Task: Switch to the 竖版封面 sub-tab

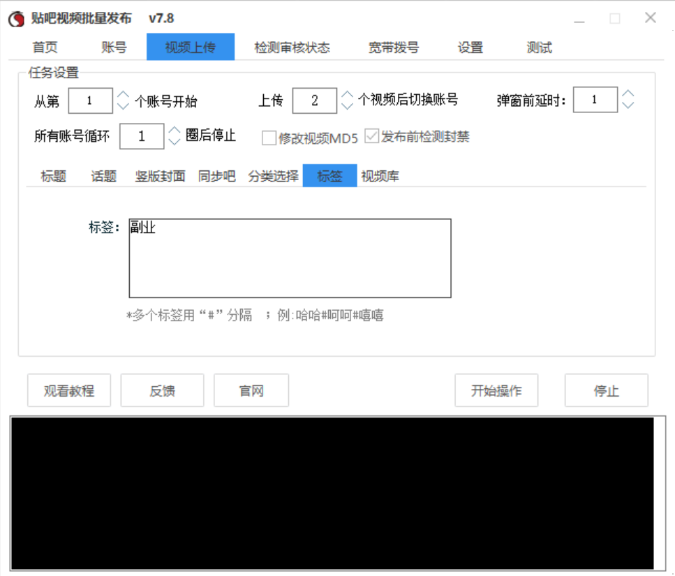Action: 160,176
